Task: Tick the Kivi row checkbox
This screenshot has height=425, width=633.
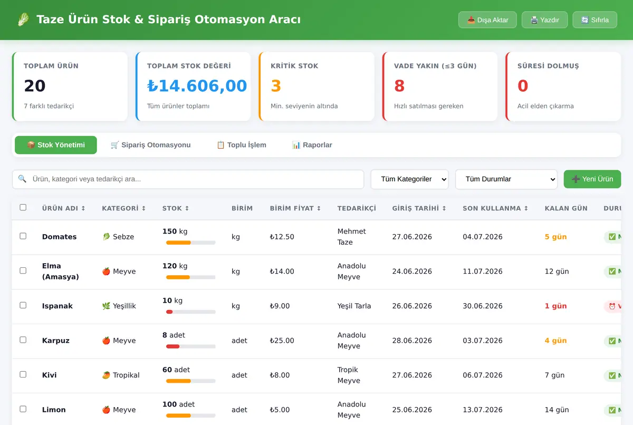Action: point(23,374)
